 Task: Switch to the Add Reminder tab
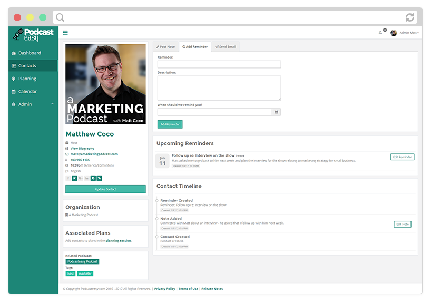(x=195, y=47)
